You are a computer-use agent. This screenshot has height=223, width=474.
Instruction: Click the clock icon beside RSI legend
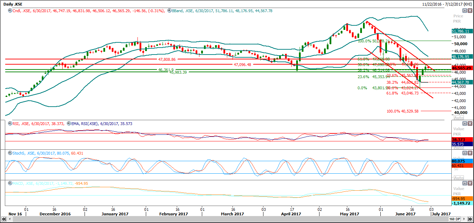click(10, 123)
